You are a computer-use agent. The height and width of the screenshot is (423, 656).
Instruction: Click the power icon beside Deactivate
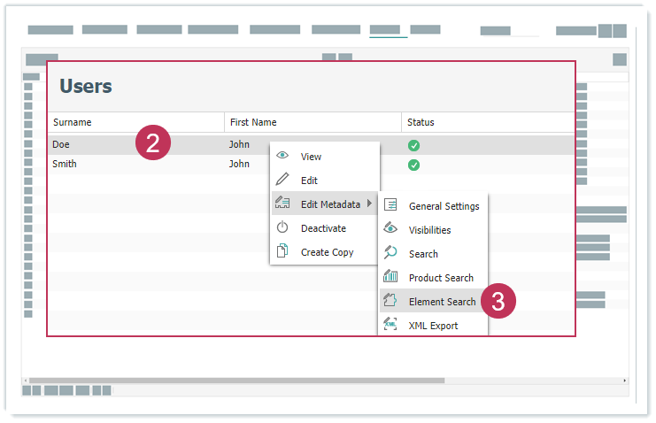282,227
